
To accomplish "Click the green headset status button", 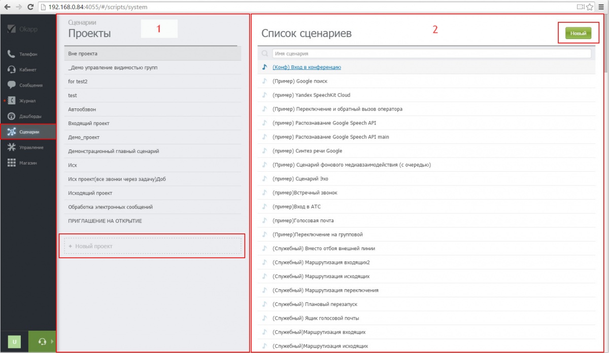I will (41, 341).
